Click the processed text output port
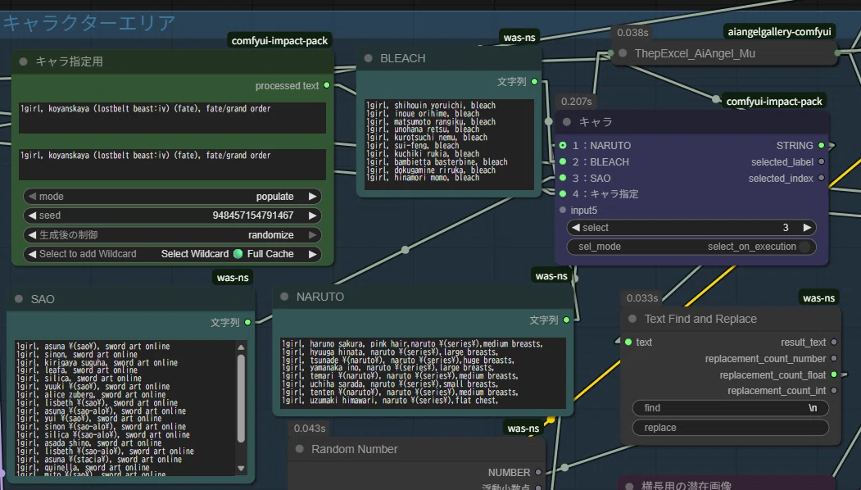The height and width of the screenshot is (490, 861). tap(327, 85)
